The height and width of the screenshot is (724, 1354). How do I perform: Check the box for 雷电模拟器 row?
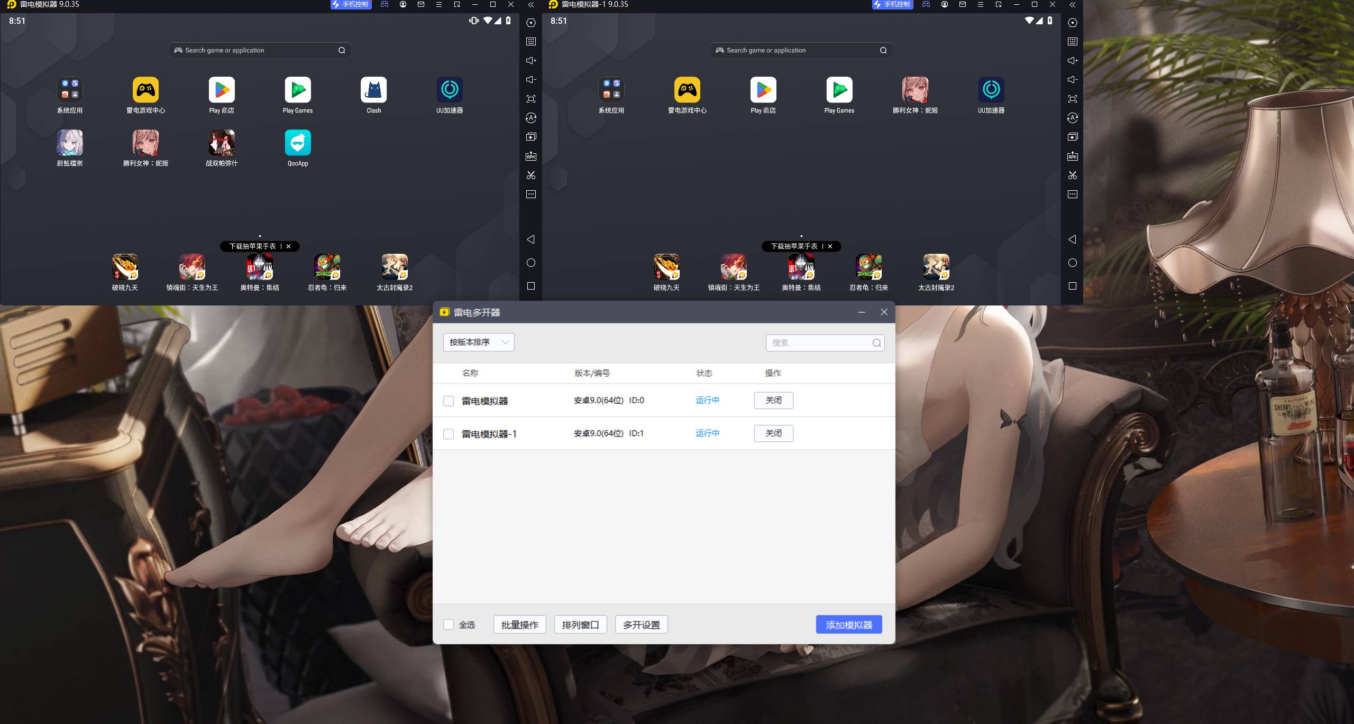pos(449,401)
